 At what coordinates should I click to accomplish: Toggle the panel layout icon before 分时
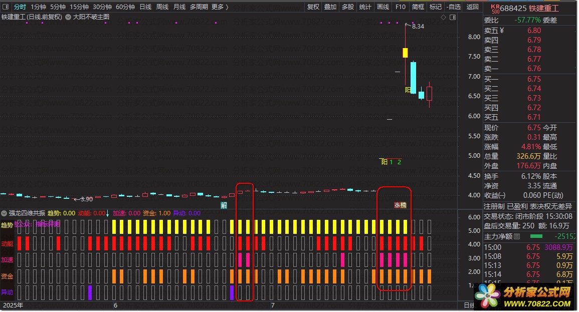(6, 7)
